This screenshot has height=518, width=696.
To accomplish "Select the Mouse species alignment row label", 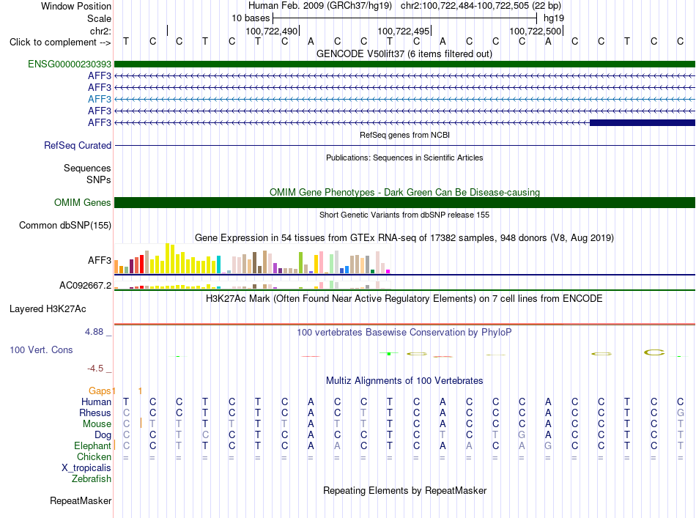I will click(97, 424).
